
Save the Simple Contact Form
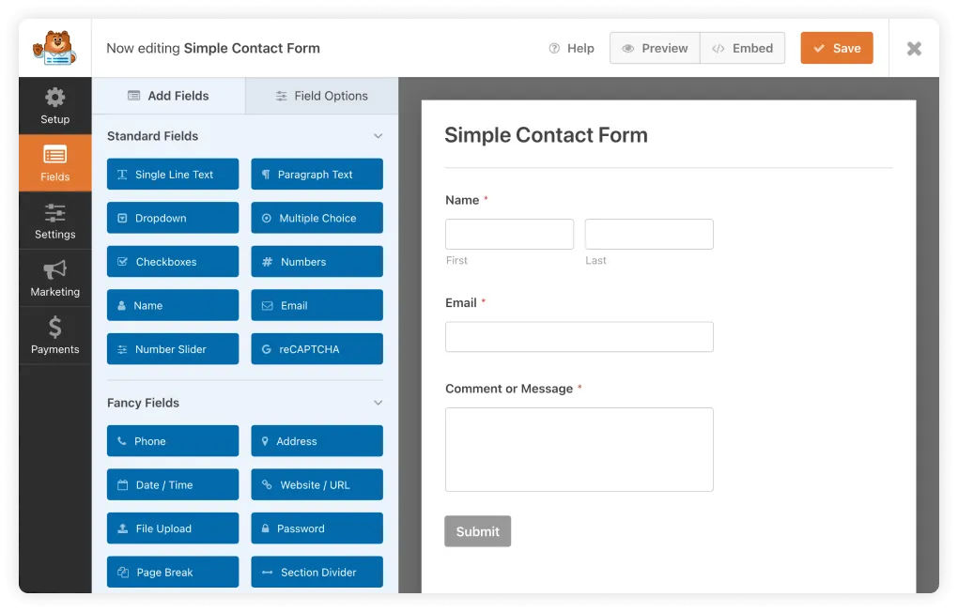[836, 47]
